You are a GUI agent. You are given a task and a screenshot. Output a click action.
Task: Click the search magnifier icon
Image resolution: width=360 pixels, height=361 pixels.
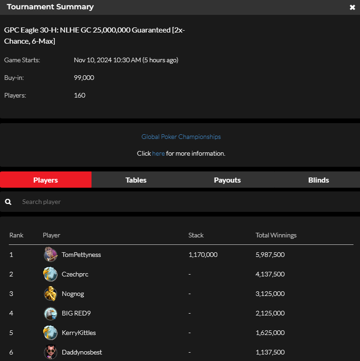tap(8, 202)
